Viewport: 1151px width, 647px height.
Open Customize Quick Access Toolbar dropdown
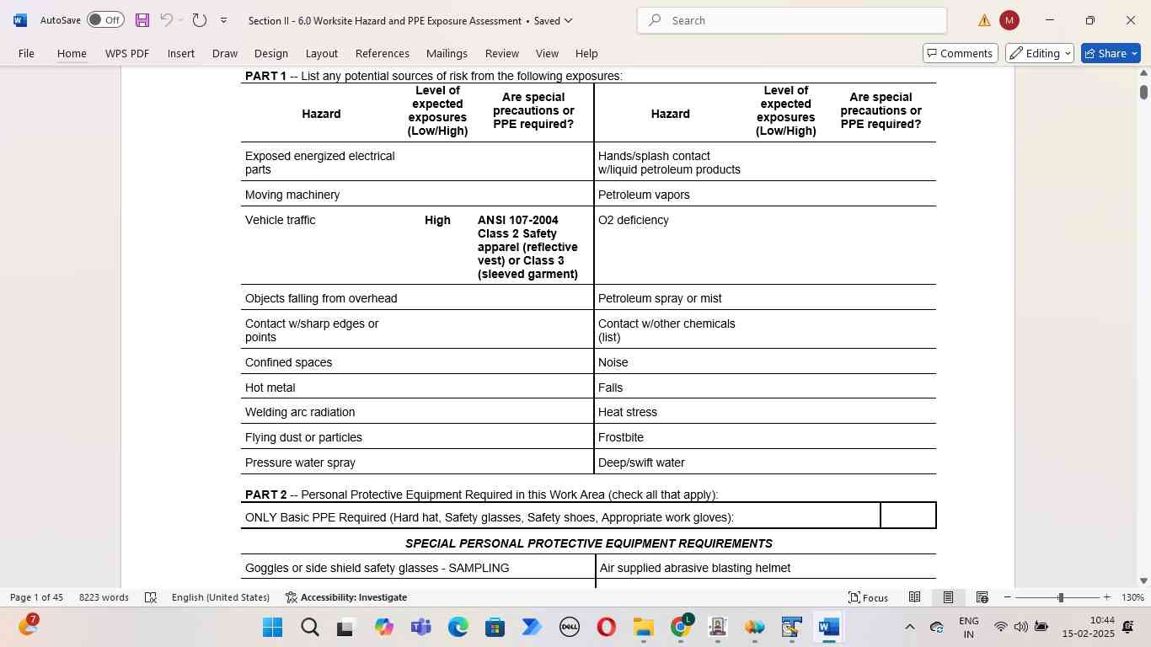(223, 20)
